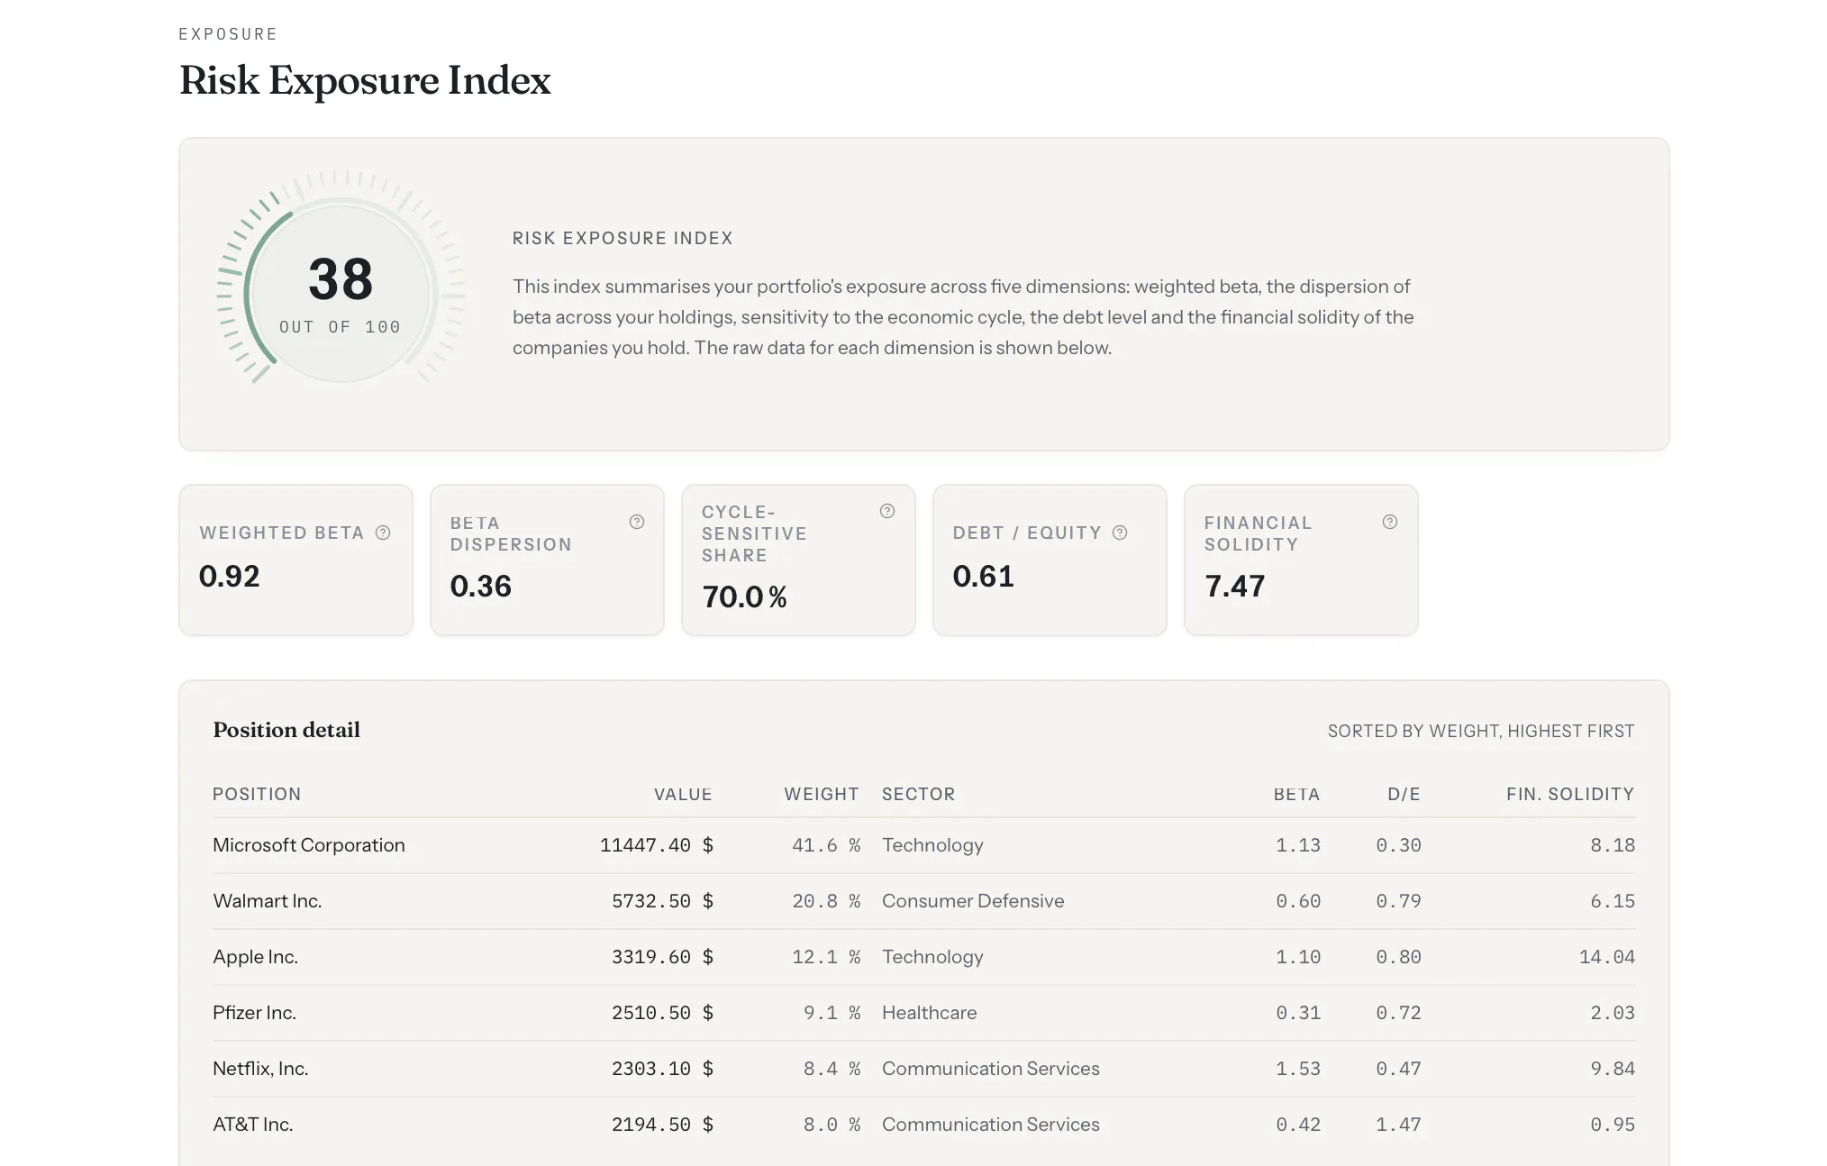The height and width of the screenshot is (1166, 1827).
Task: Open the Debt / Equity help icon
Action: point(1120,533)
